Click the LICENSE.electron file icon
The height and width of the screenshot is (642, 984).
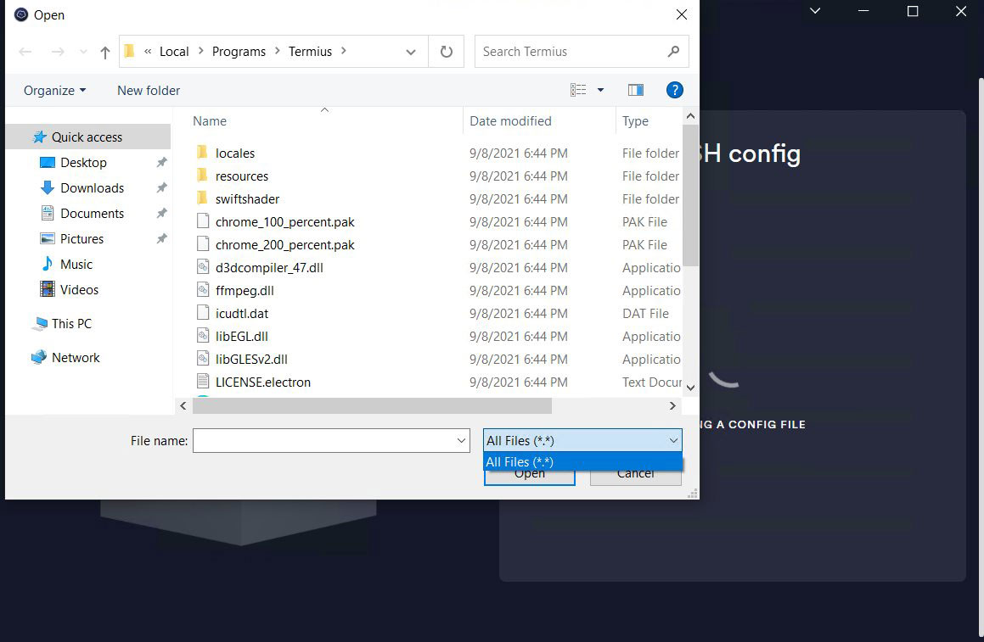pyautogui.click(x=203, y=381)
